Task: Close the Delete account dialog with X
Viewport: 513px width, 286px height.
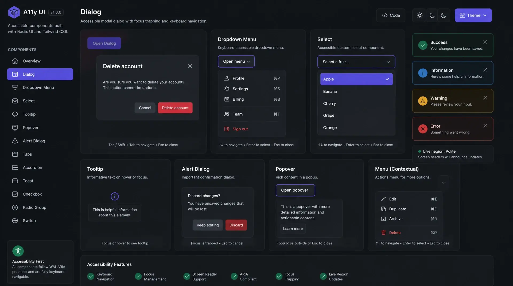Action: coord(190,66)
